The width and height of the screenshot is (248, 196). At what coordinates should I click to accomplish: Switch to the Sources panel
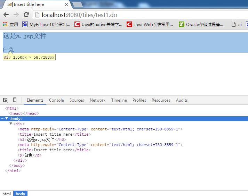[x=77, y=100]
